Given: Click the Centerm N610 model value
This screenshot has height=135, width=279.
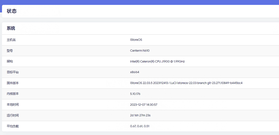Looking at the screenshot, I should click(x=139, y=51).
